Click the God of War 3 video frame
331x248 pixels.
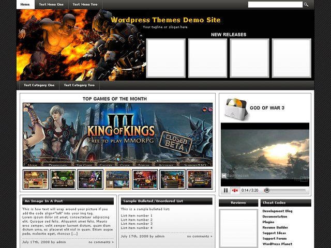265,154
